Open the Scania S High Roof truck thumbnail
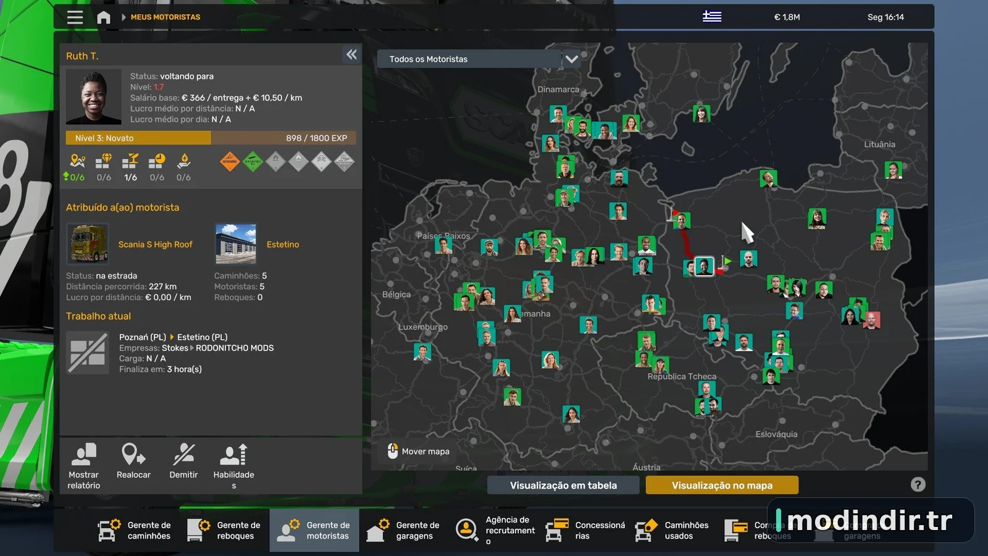 click(x=88, y=244)
